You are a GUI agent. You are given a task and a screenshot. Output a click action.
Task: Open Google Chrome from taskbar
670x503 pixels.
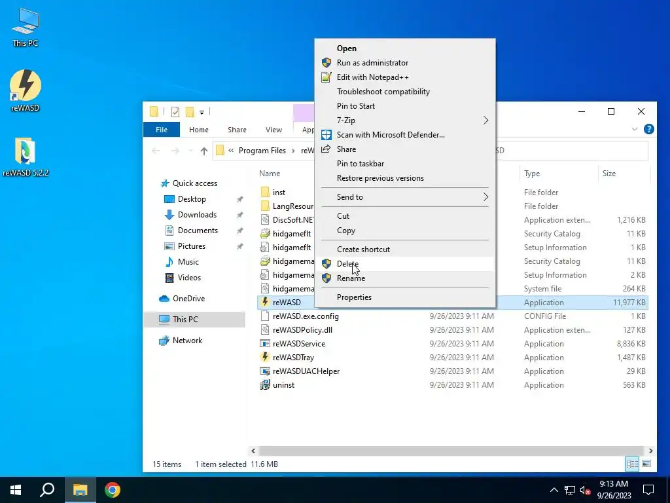point(113,490)
